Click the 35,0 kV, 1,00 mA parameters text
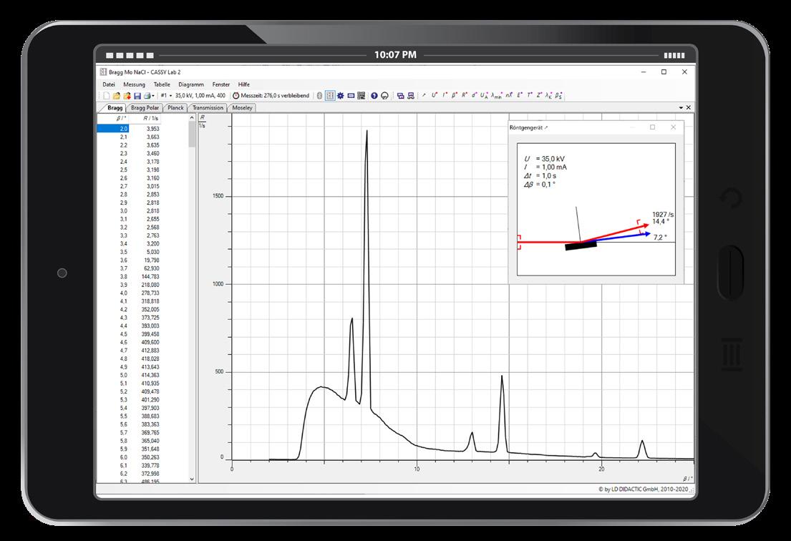Viewport: 791px width, 541px height. pyautogui.click(x=200, y=95)
